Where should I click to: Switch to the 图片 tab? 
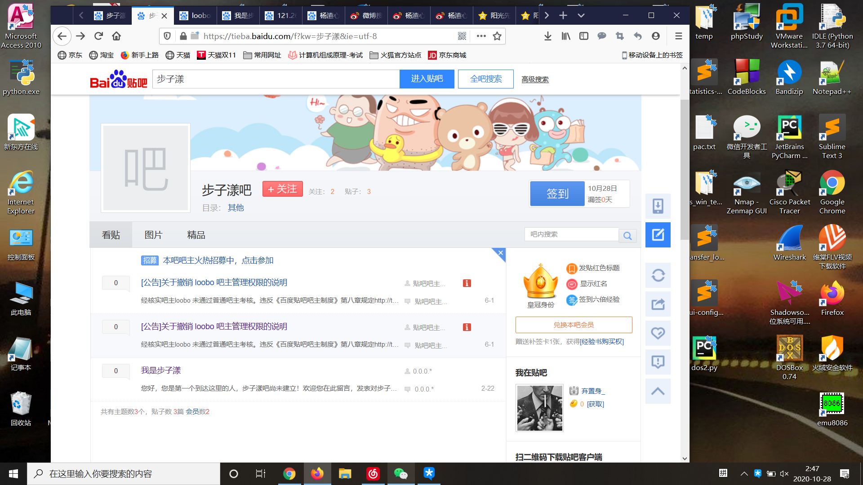click(x=153, y=235)
